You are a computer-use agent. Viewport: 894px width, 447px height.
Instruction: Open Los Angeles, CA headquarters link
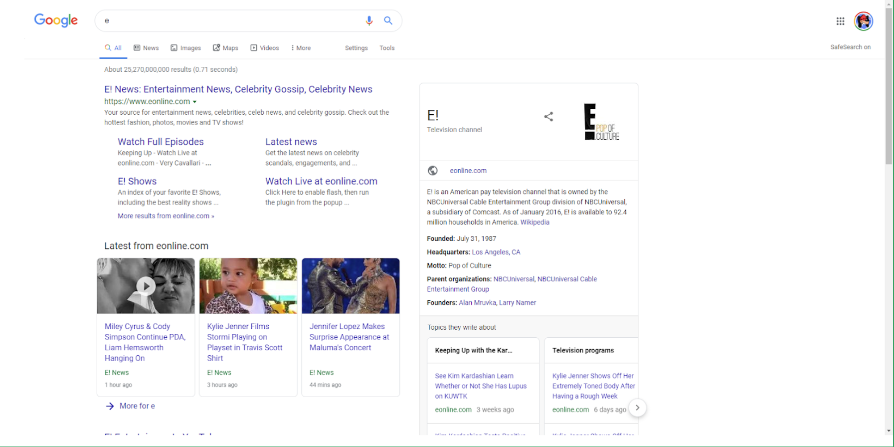click(496, 252)
